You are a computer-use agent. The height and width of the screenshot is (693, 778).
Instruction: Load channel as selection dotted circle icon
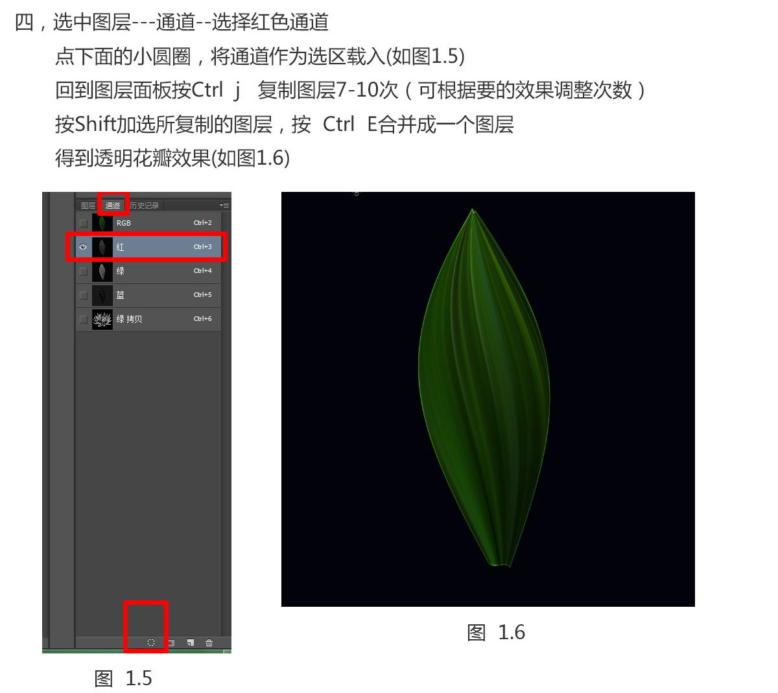151,642
